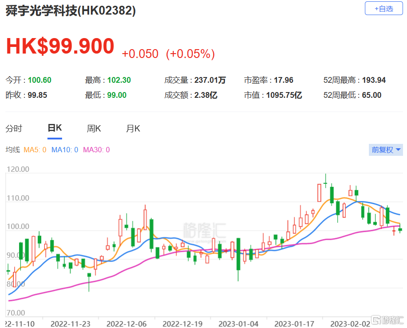The width and height of the screenshot is (407, 328).
Task: Click the 均线 moving average legend label
Action: click(13, 150)
